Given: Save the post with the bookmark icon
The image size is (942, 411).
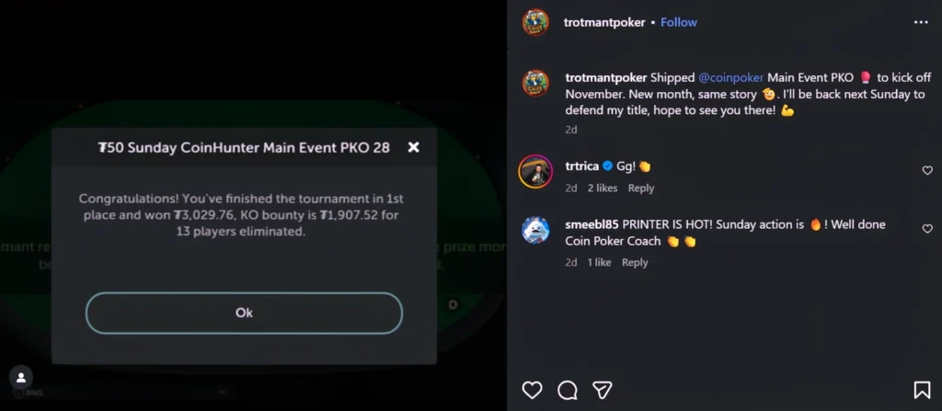Looking at the screenshot, I should [922, 391].
